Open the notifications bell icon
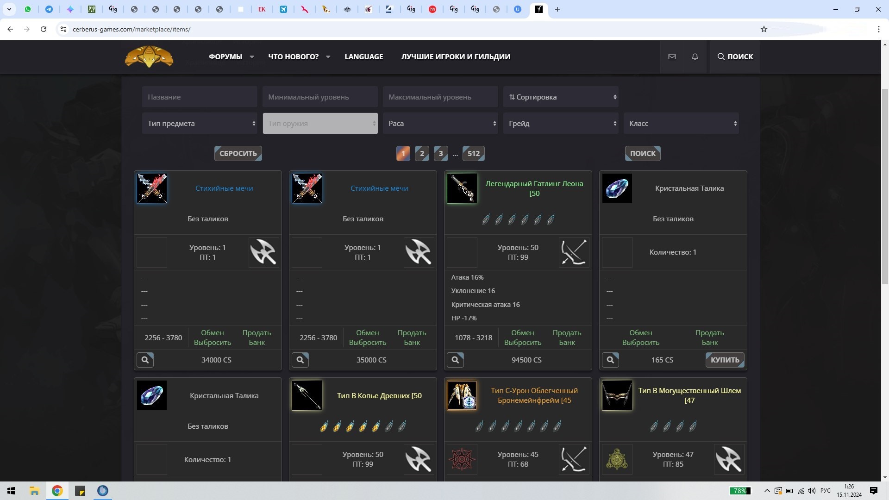889x500 pixels. [x=695, y=56]
